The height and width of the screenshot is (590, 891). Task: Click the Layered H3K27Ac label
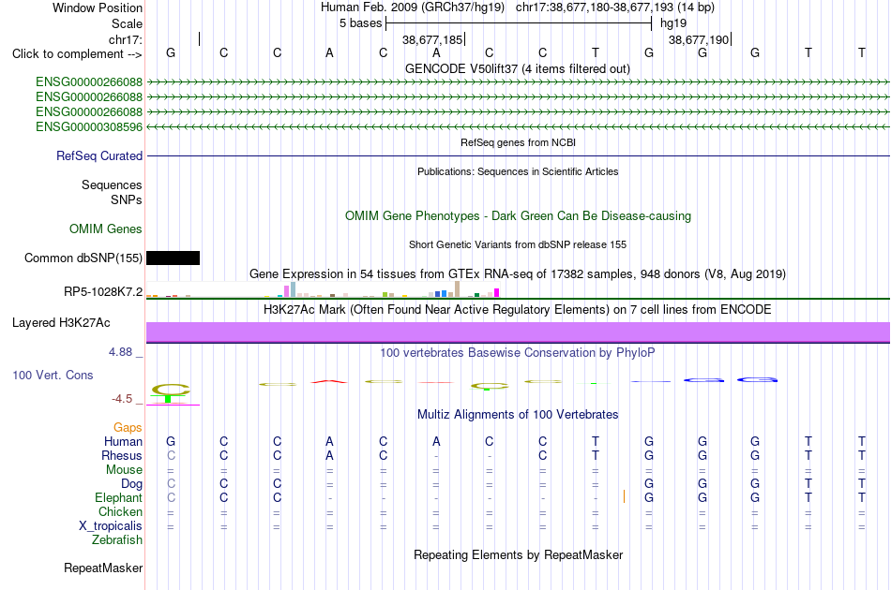tap(61, 323)
